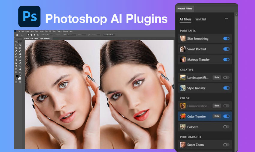The width and height of the screenshot is (255, 152).
Task: Open the Style dropdown in options bar
Action: [72, 35]
